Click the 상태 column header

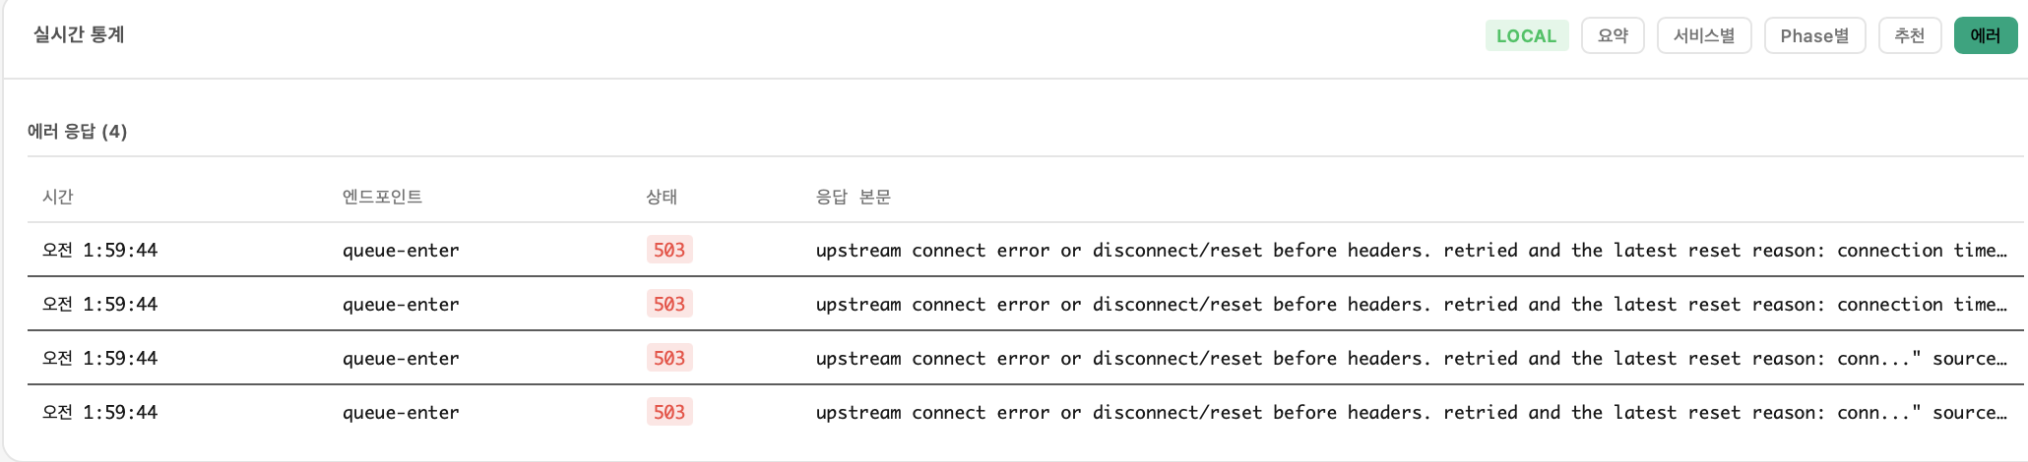[662, 197]
